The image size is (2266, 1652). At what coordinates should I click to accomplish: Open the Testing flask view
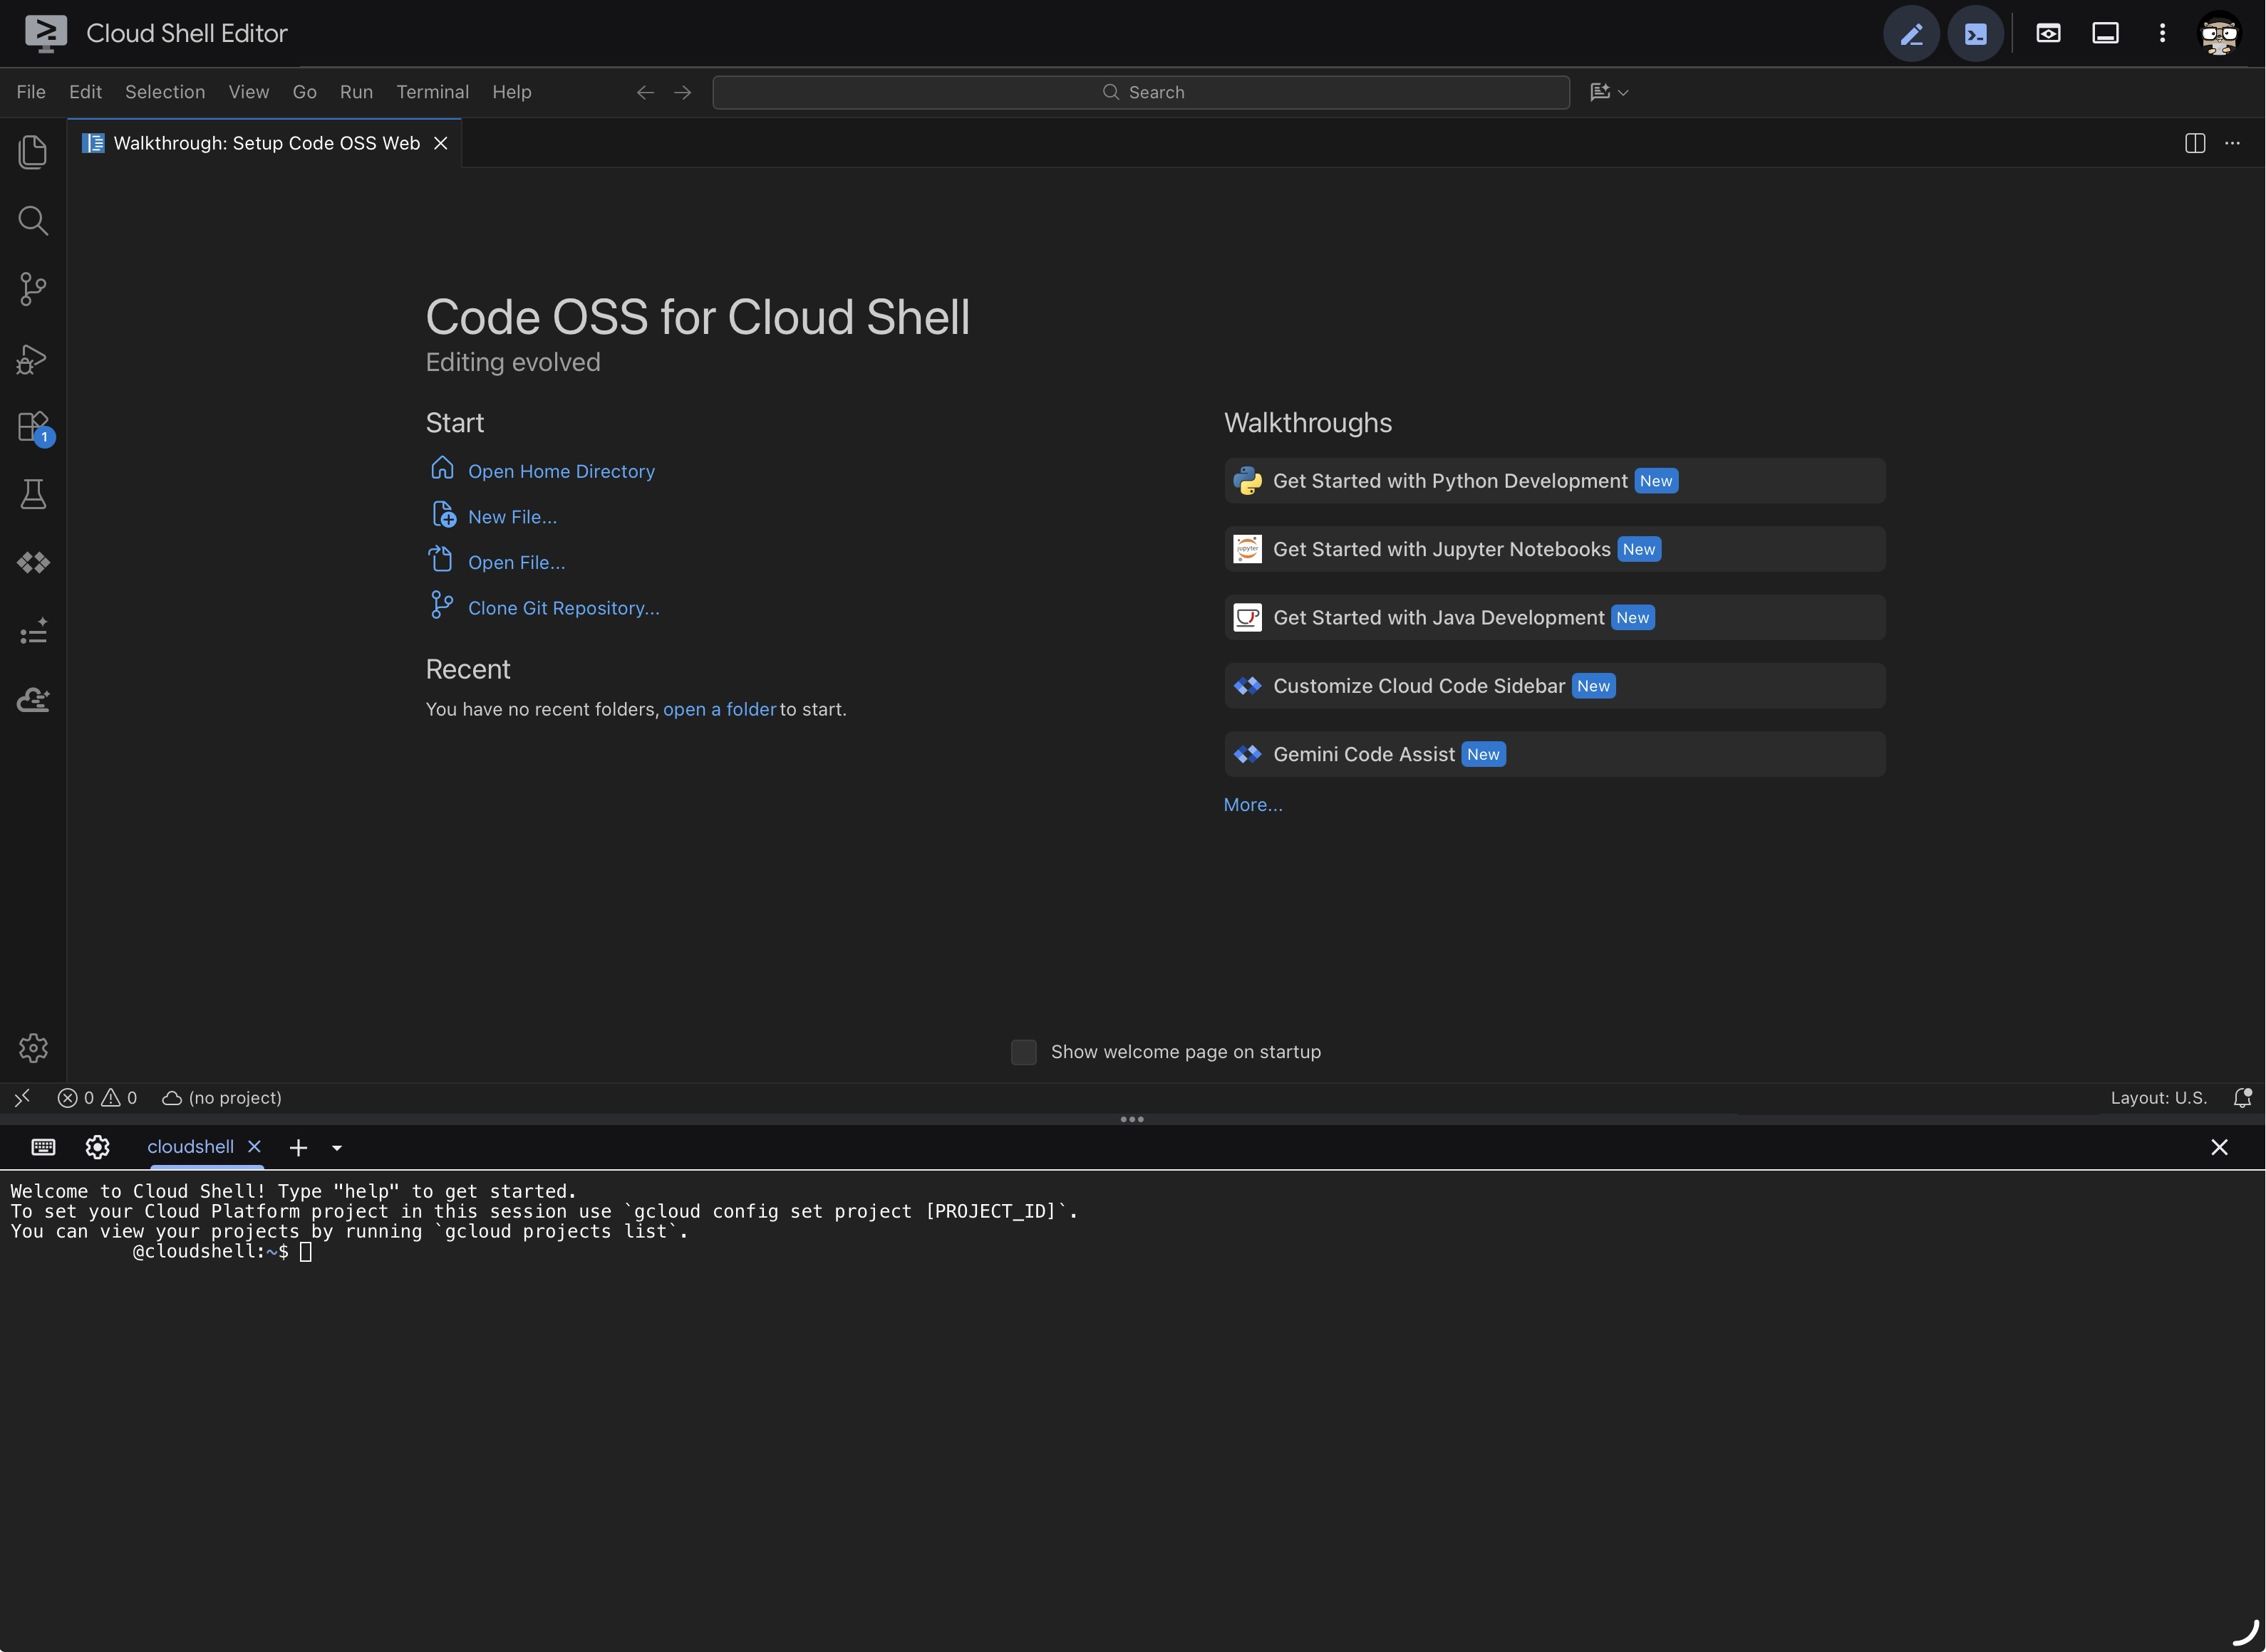coord(33,494)
